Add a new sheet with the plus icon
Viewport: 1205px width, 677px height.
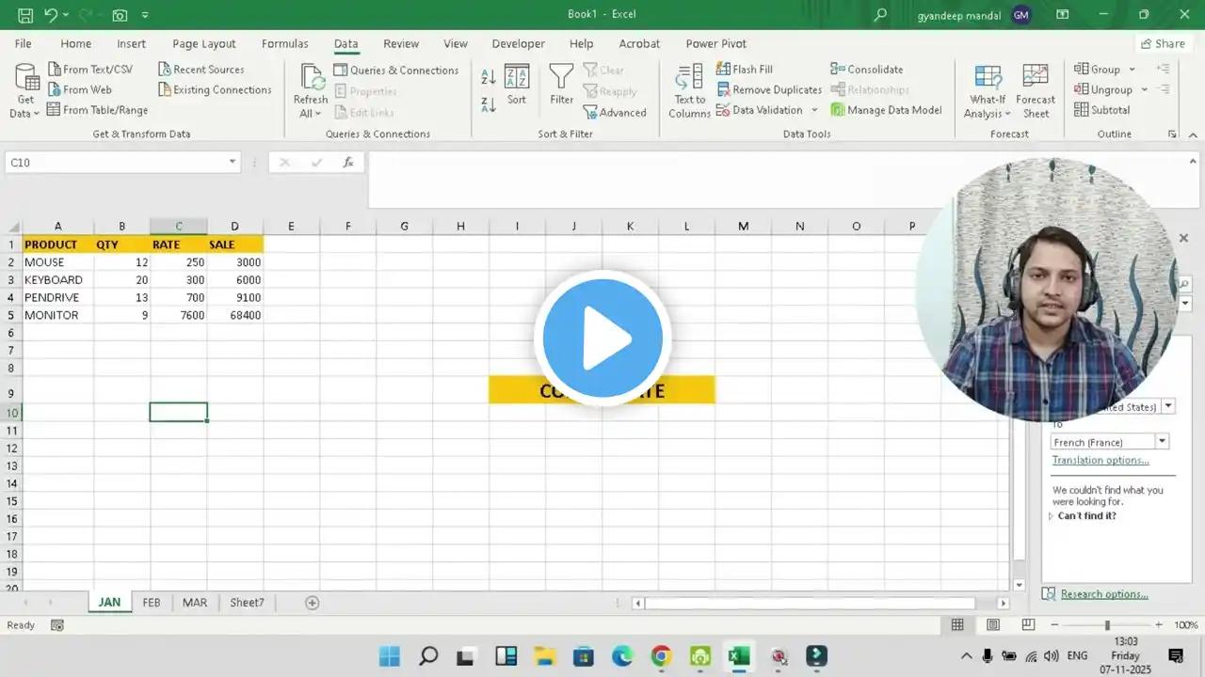(313, 603)
